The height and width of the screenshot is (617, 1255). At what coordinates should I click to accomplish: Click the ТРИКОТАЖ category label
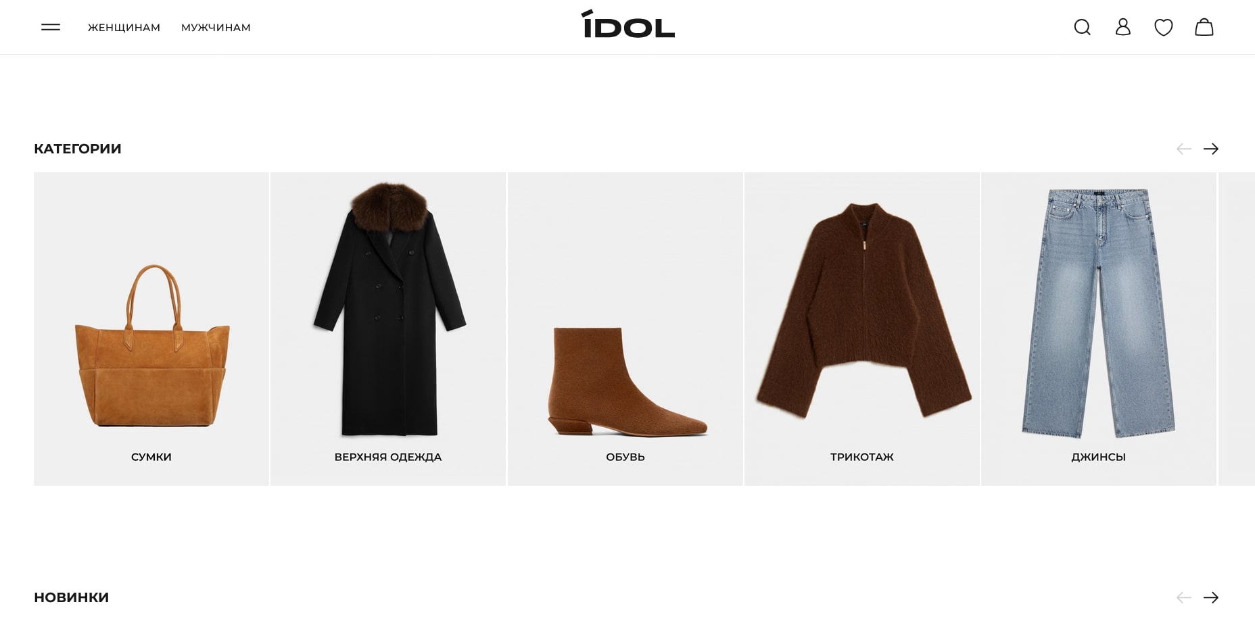tap(862, 457)
